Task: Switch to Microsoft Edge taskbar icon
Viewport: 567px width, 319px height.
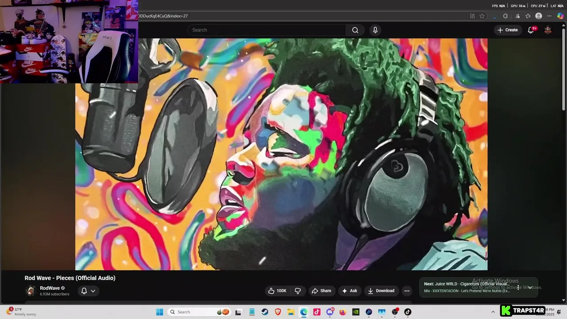Action: point(303,312)
